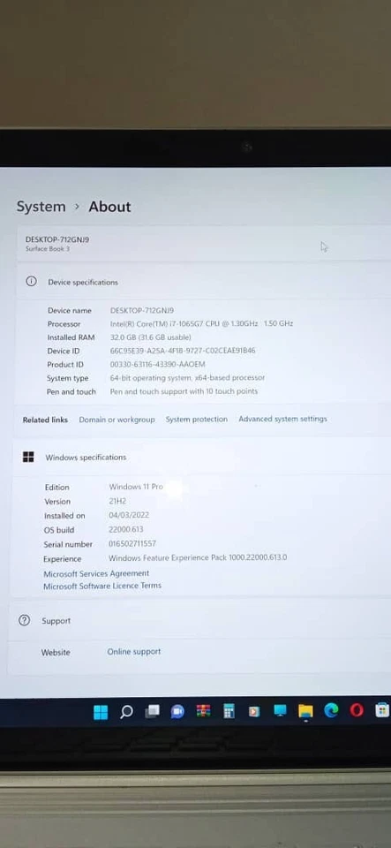Click the Device specifications info icon
The width and height of the screenshot is (391, 848).
click(x=31, y=281)
